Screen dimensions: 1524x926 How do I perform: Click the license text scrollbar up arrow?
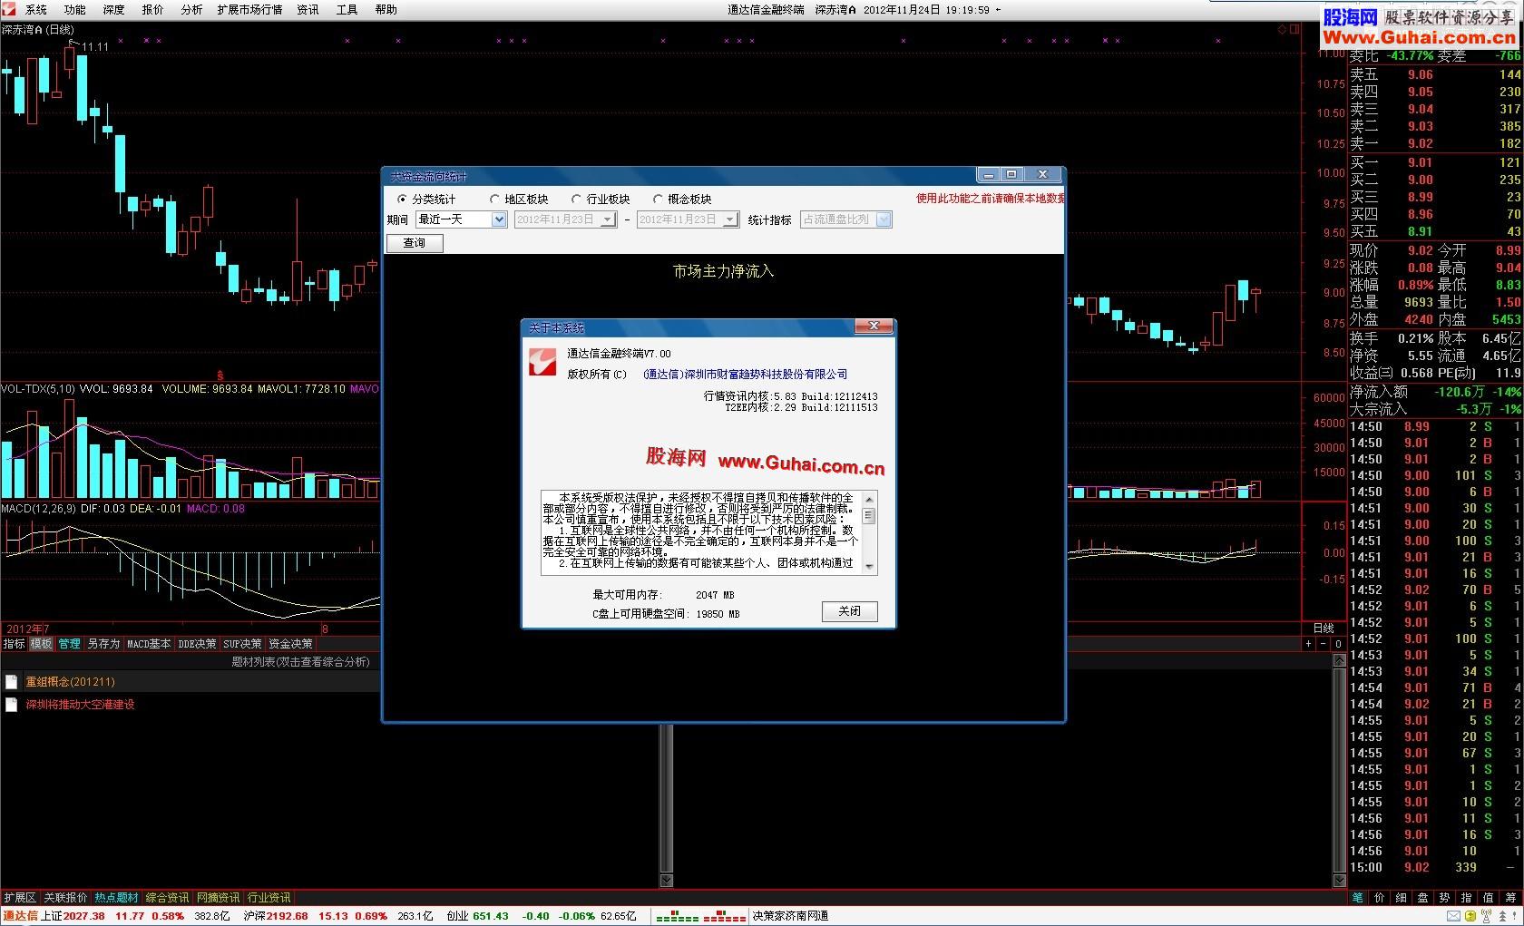click(869, 498)
